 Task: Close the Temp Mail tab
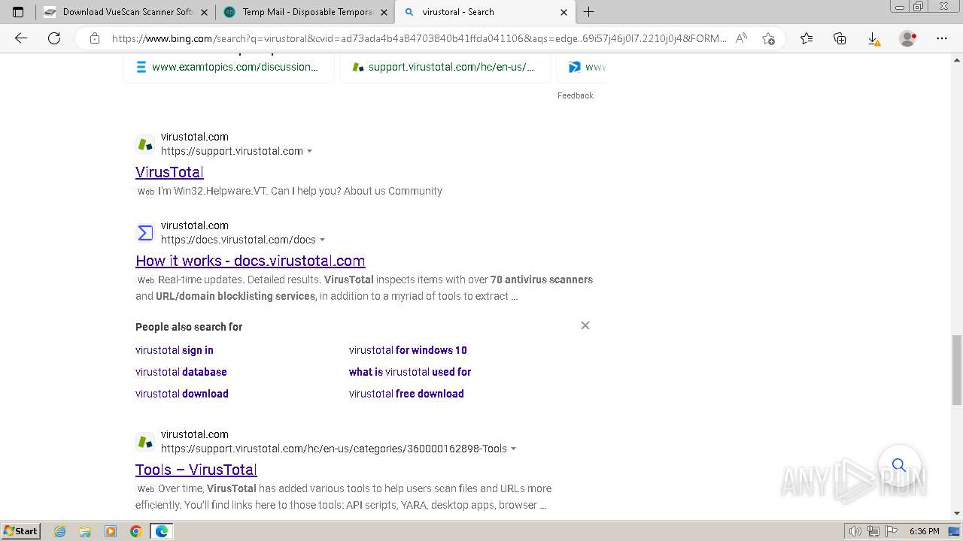point(384,12)
